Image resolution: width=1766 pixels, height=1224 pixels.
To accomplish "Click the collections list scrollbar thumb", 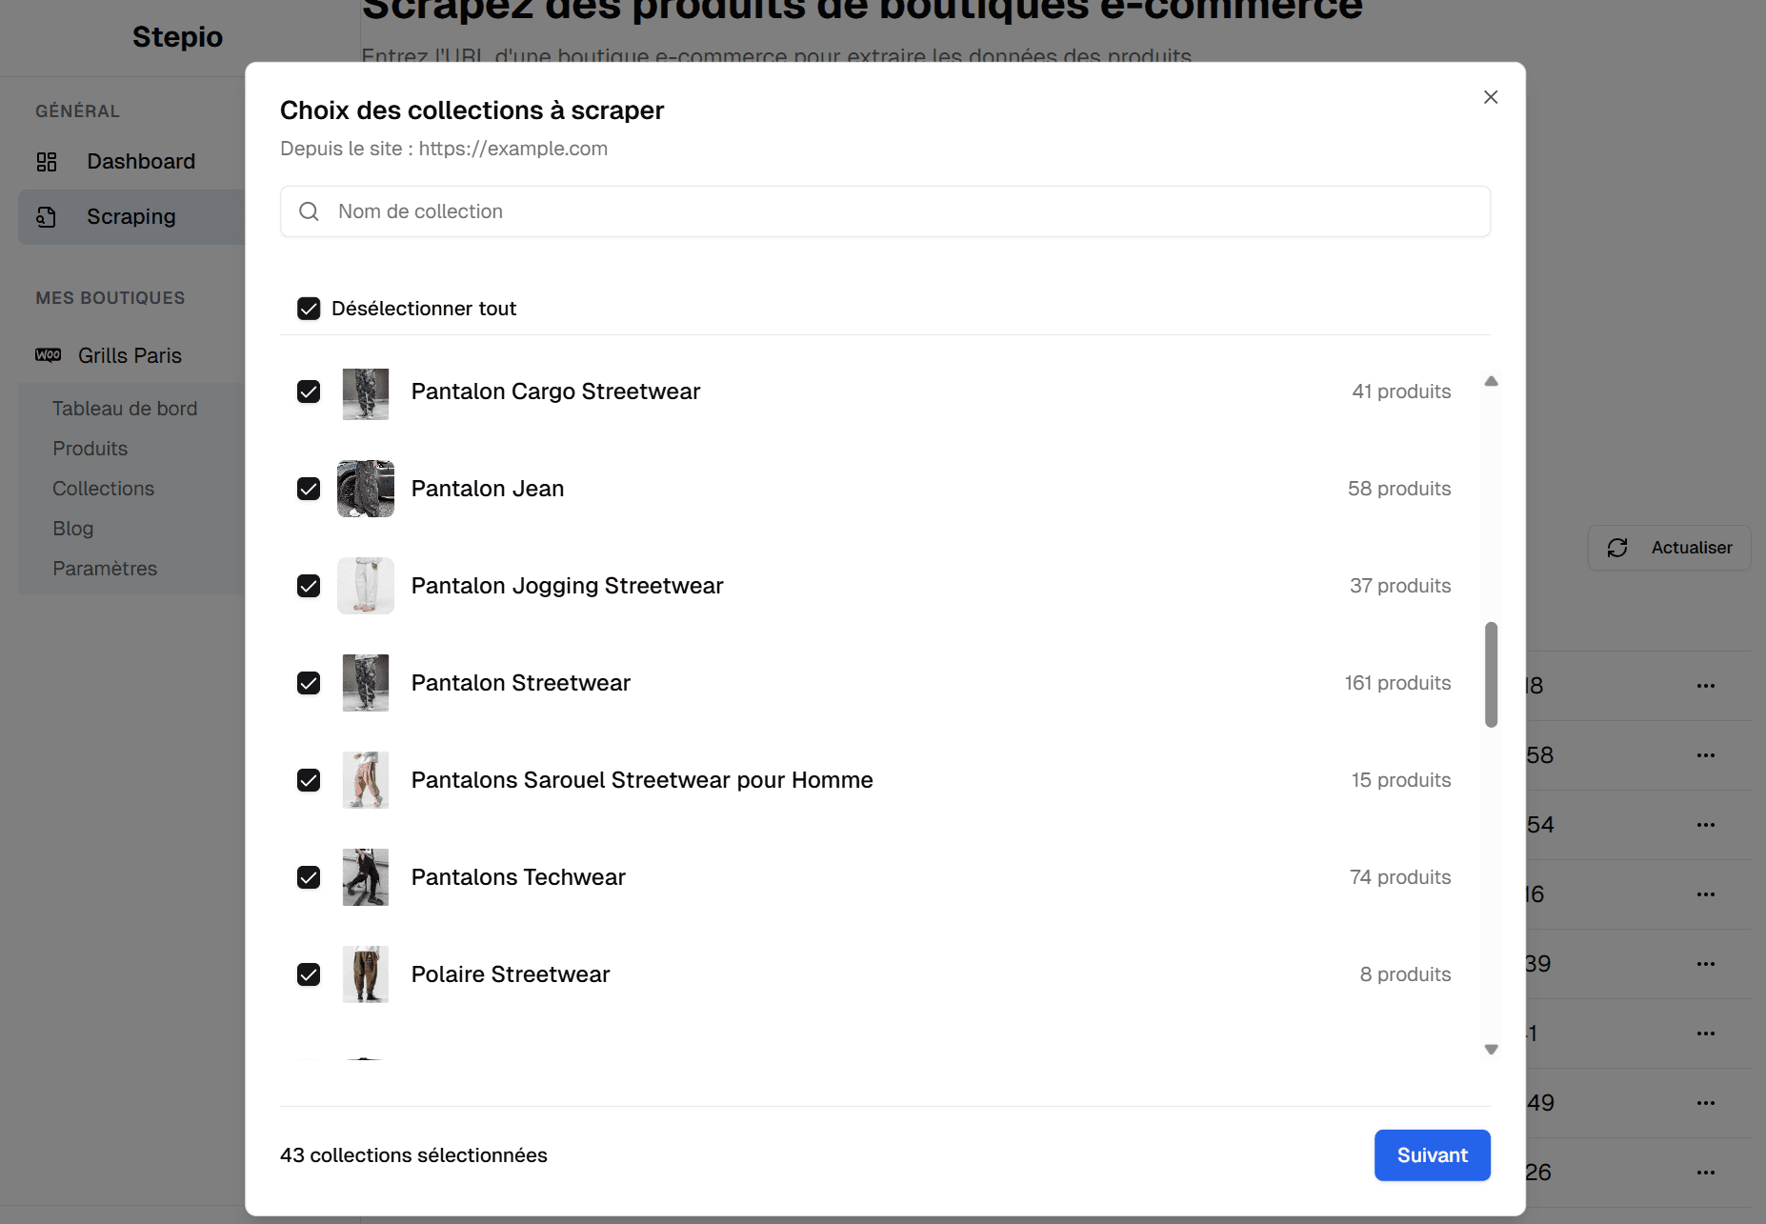I will (1491, 674).
